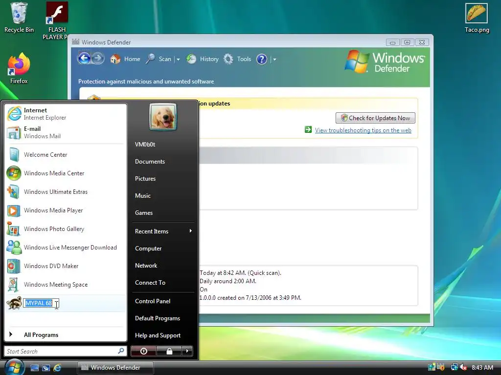Open Flash Player desktop shortcut
The height and width of the screenshot is (375, 501).
[56, 21]
